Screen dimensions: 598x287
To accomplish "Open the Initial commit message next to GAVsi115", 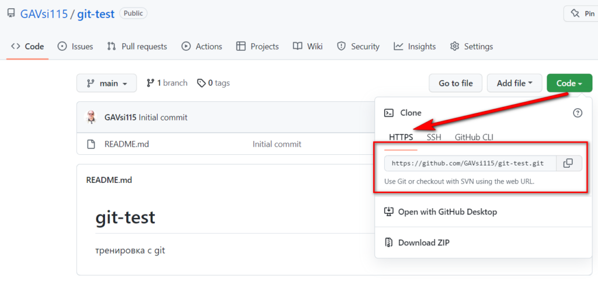I will click(164, 117).
